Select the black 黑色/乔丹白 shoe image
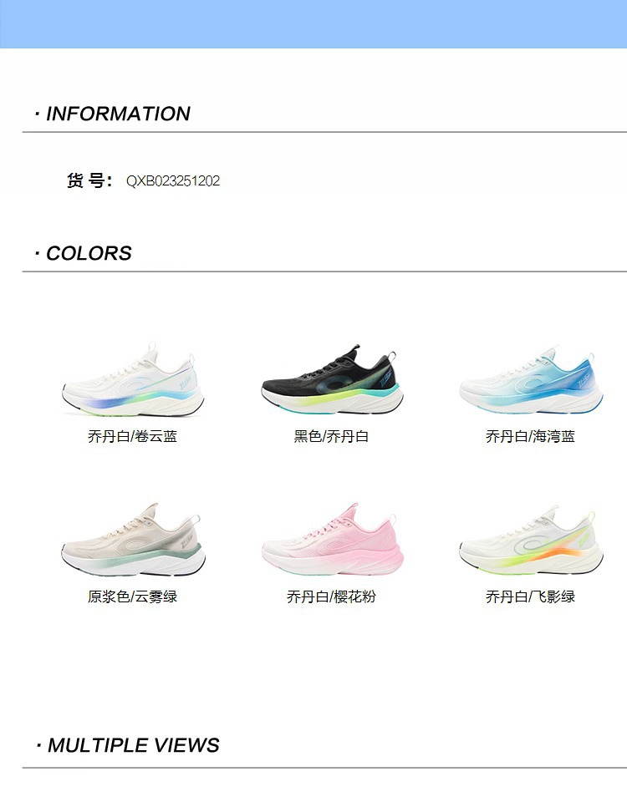 332,379
